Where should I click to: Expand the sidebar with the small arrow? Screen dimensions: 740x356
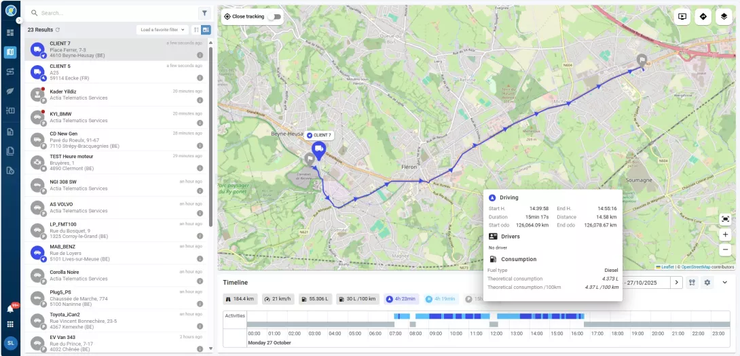(x=19, y=20)
